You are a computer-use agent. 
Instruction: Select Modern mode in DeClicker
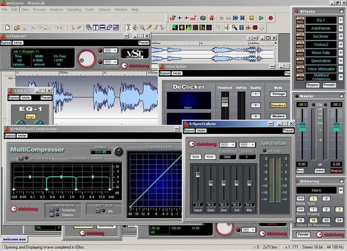(278, 116)
